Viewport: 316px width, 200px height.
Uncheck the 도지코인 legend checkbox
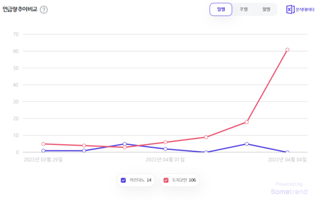pyautogui.click(x=166, y=181)
